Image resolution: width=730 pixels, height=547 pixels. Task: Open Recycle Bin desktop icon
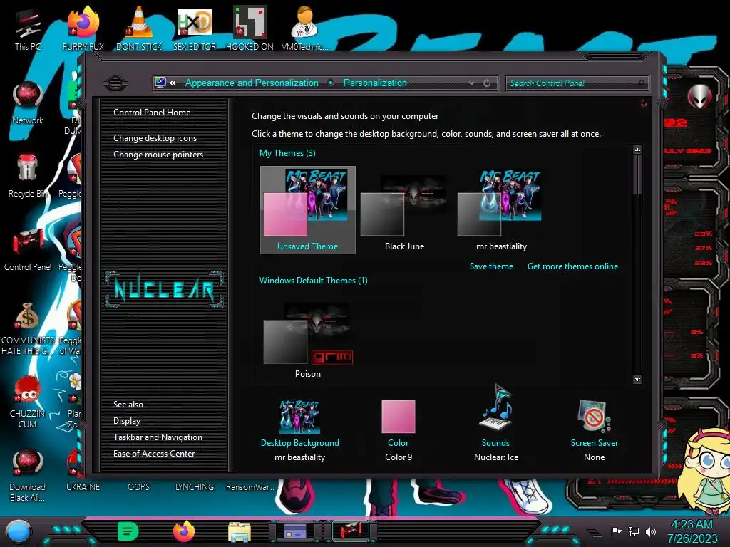click(x=28, y=176)
